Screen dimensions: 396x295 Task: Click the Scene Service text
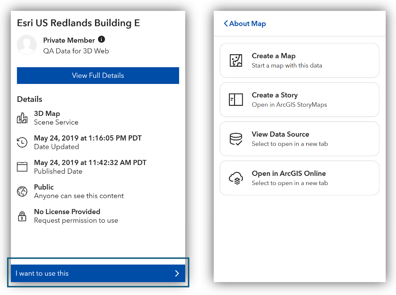[x=56, y=122]
